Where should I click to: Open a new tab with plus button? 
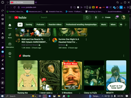point(36,2)
